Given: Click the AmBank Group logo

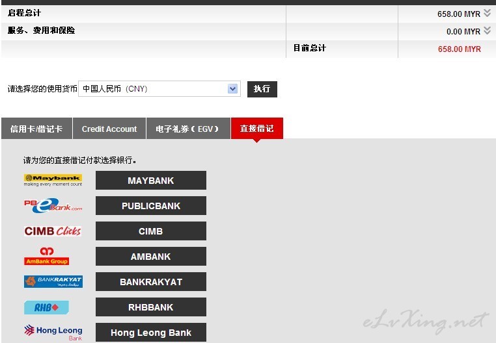Looking at the screenshot, I should pyautogui.click(x=46, y=256).
